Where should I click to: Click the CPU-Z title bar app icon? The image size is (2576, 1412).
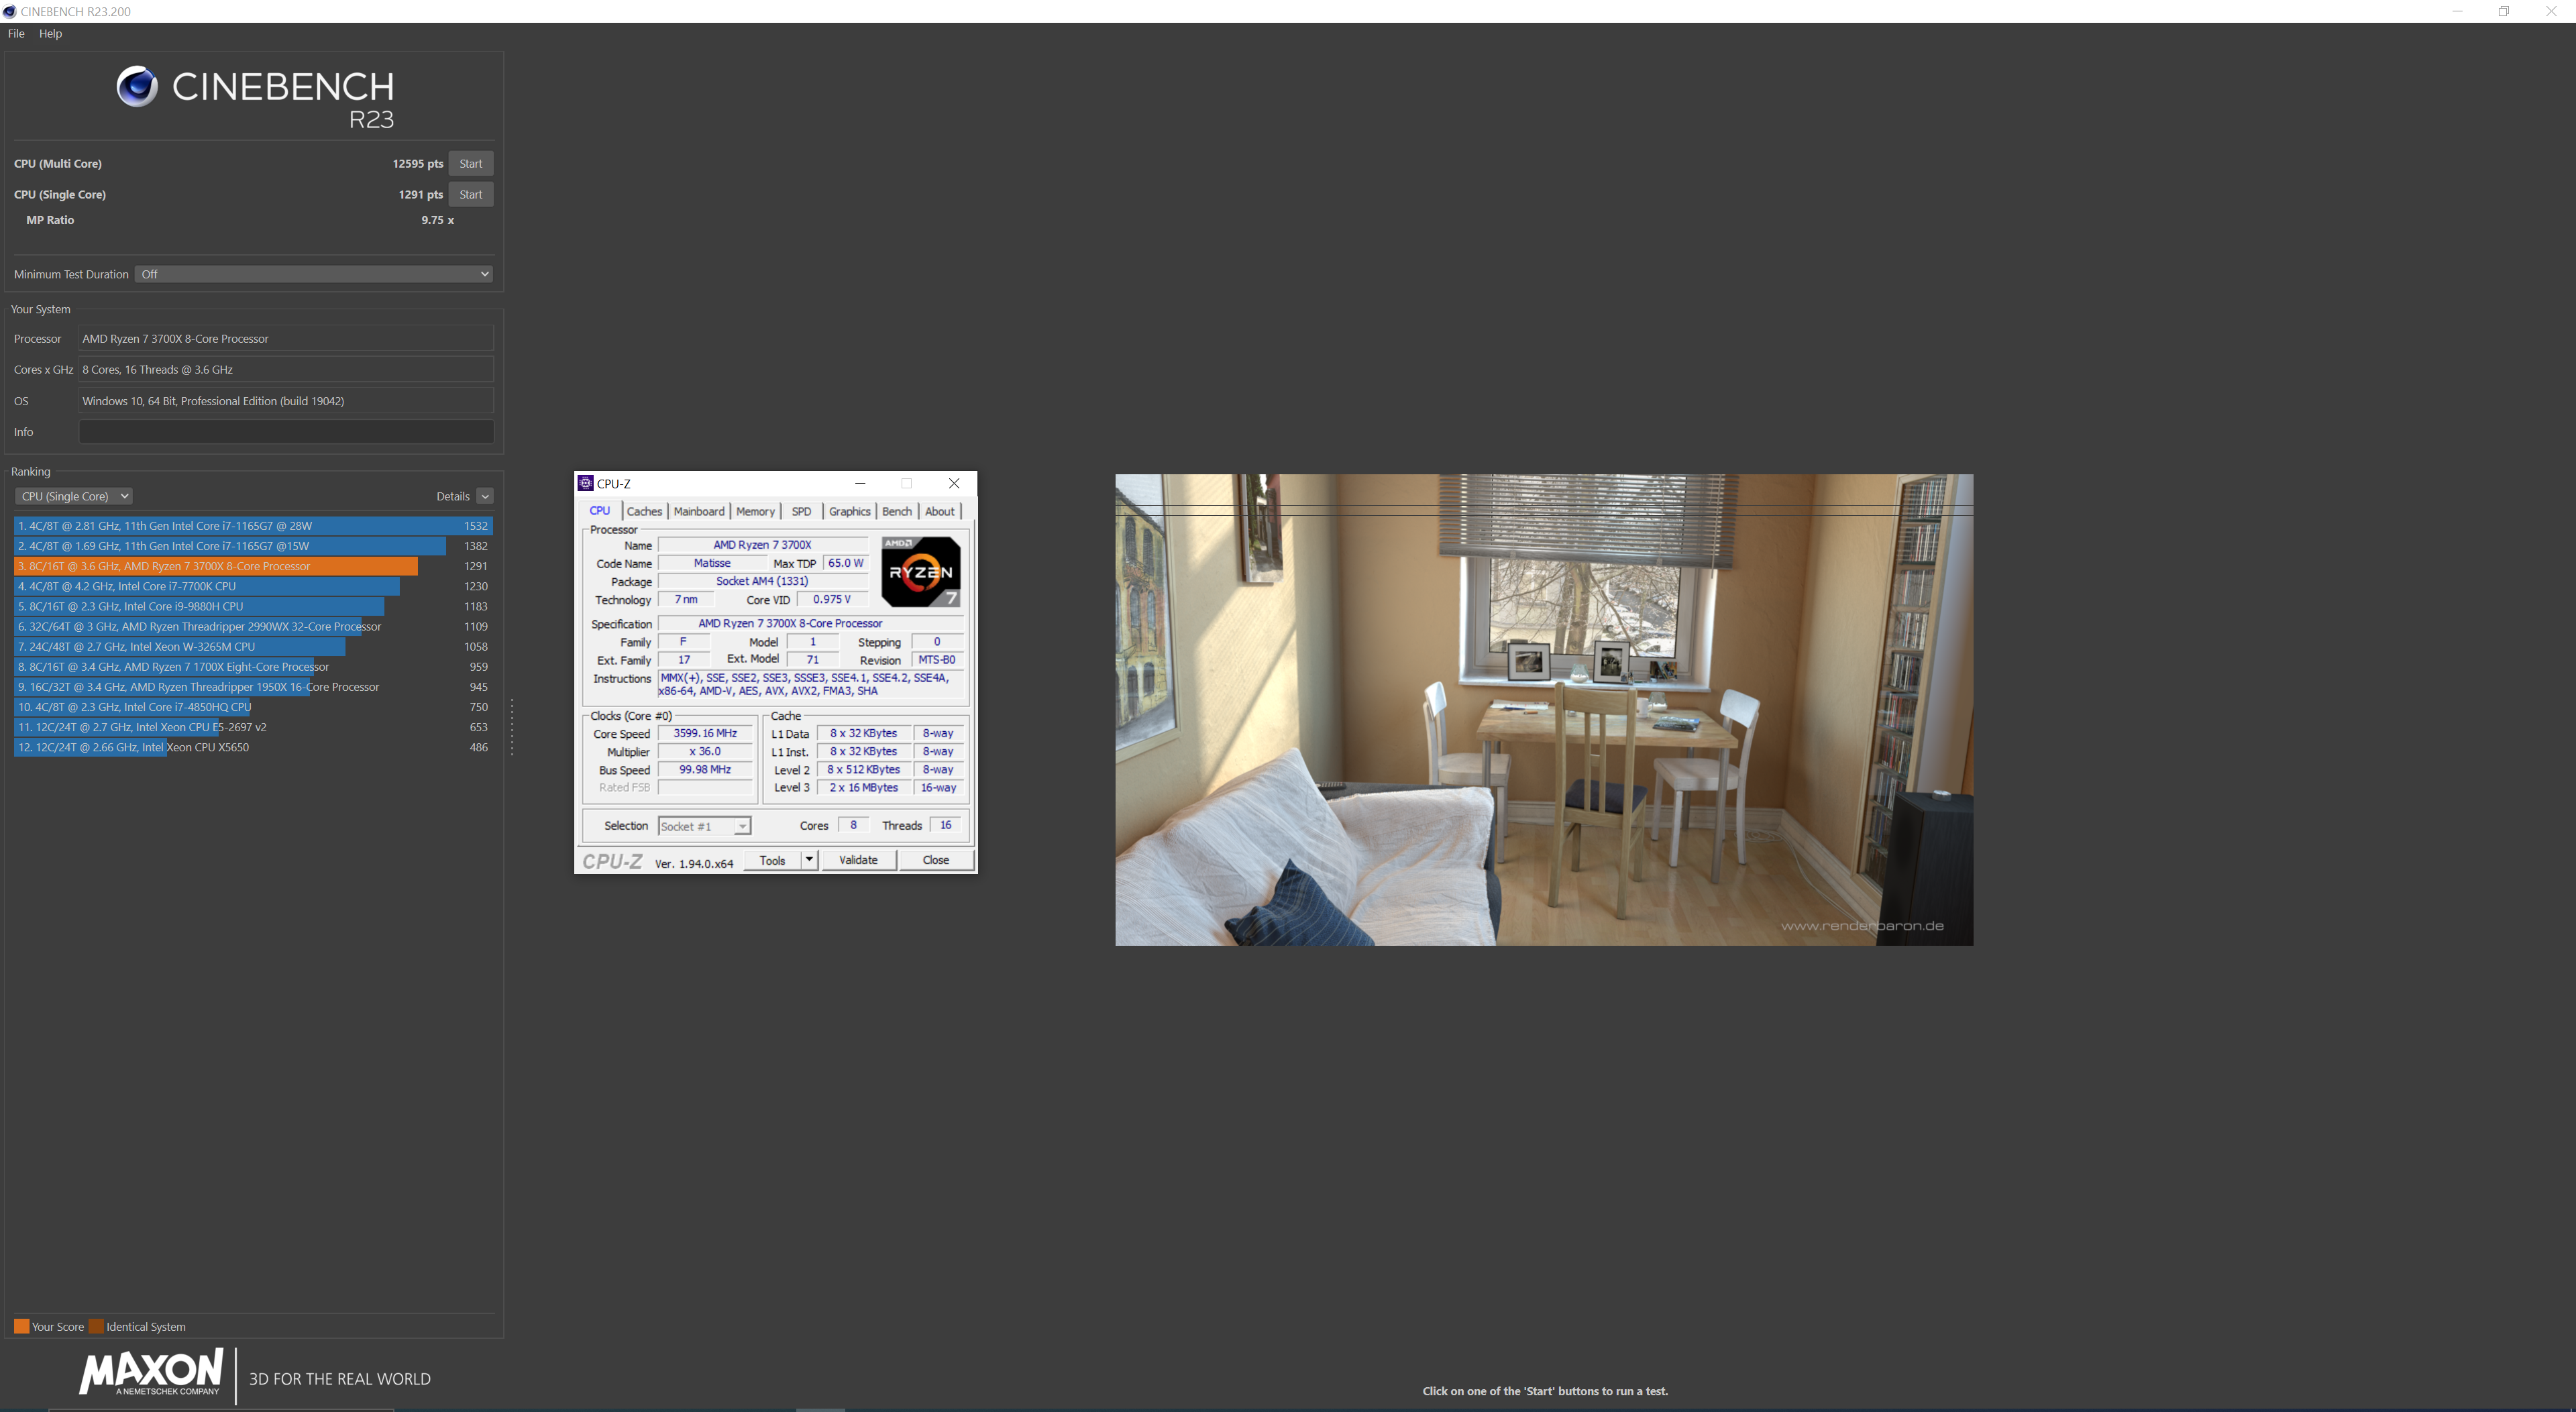(x=586, y=483)
